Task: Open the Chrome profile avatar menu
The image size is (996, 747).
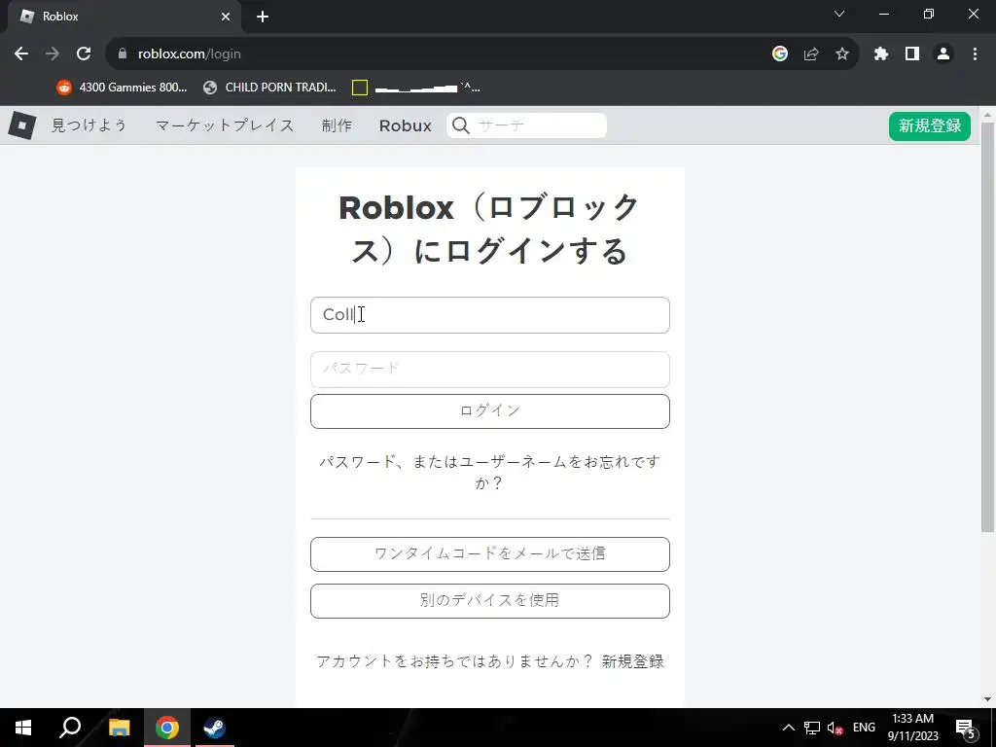Action: point(943,54)
